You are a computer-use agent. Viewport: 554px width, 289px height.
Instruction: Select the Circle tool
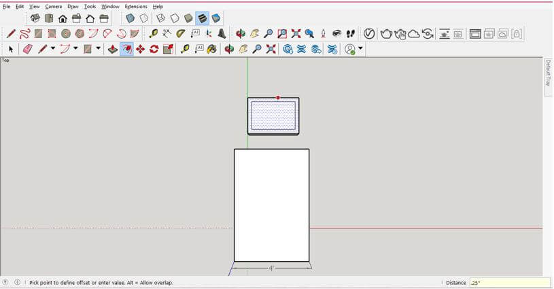[x=66, y=34]
